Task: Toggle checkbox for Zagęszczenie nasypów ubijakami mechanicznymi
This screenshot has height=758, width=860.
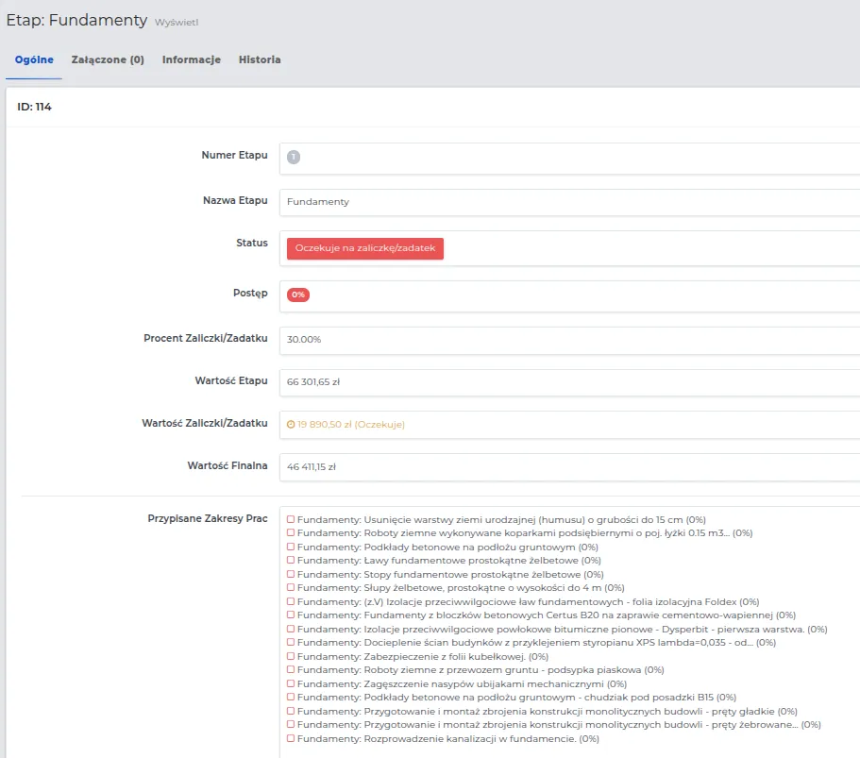Action: pyautogui.click(x=291, y=683)
